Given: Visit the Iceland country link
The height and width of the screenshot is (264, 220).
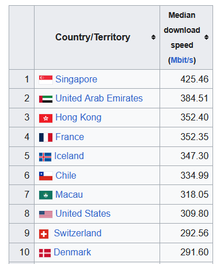Looking at the screenshot, I should [x=69, y=156].
